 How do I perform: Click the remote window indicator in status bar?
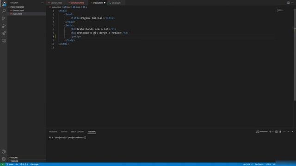(2, 164)
